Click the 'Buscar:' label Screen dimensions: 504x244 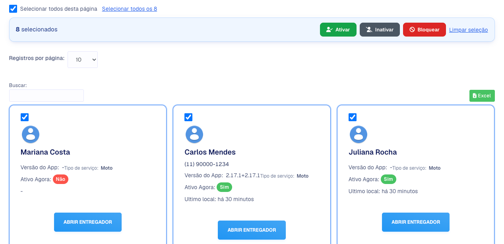coord(18,85)
